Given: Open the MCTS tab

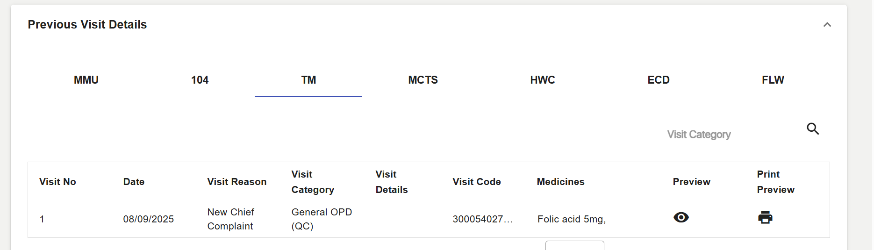Looking at the screenshot, I should [x=423, y=80].
